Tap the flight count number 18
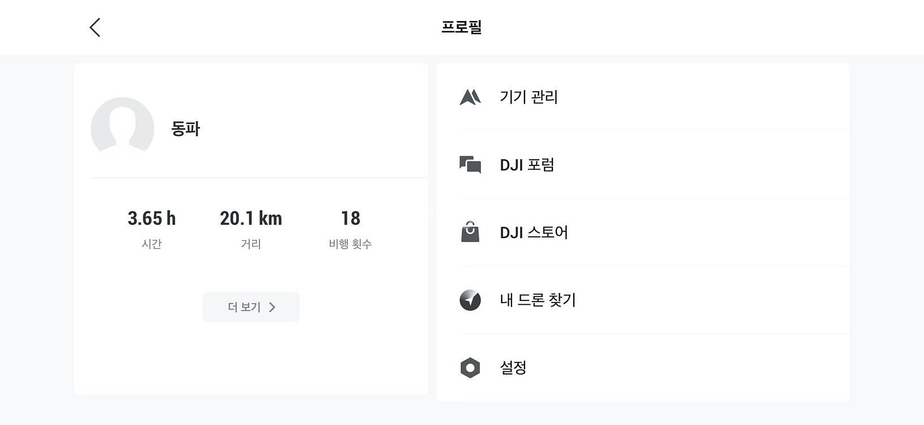The image size is (924, 425). (x=351, y=218)
